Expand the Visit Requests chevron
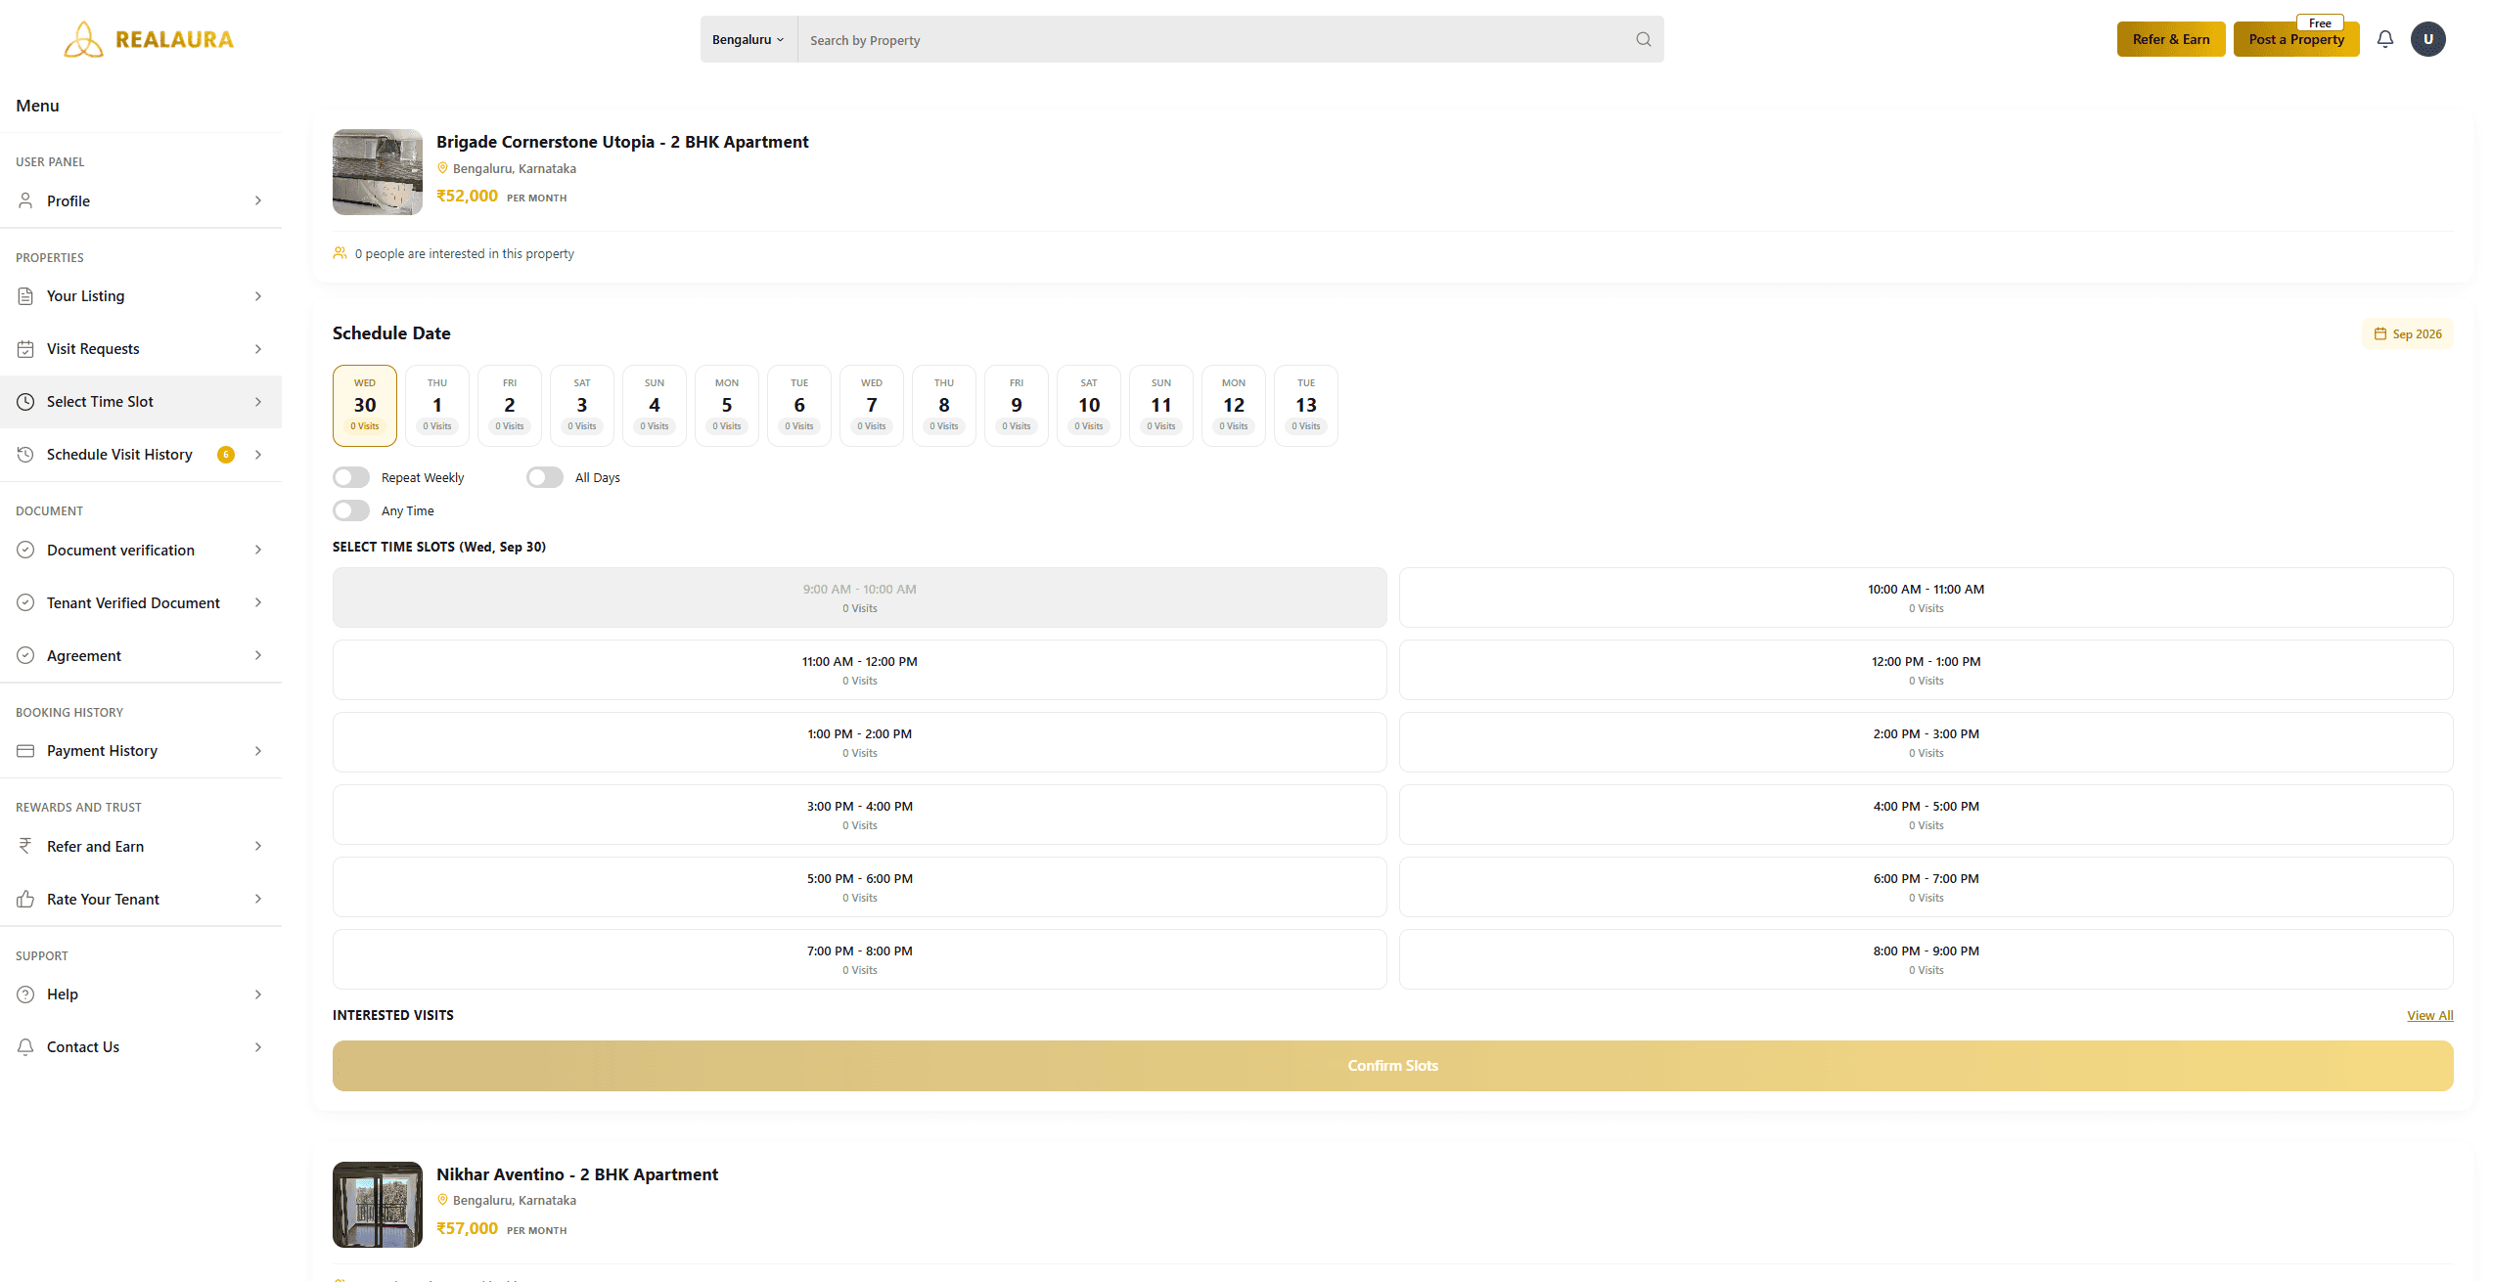 click(x=258, y=349)
